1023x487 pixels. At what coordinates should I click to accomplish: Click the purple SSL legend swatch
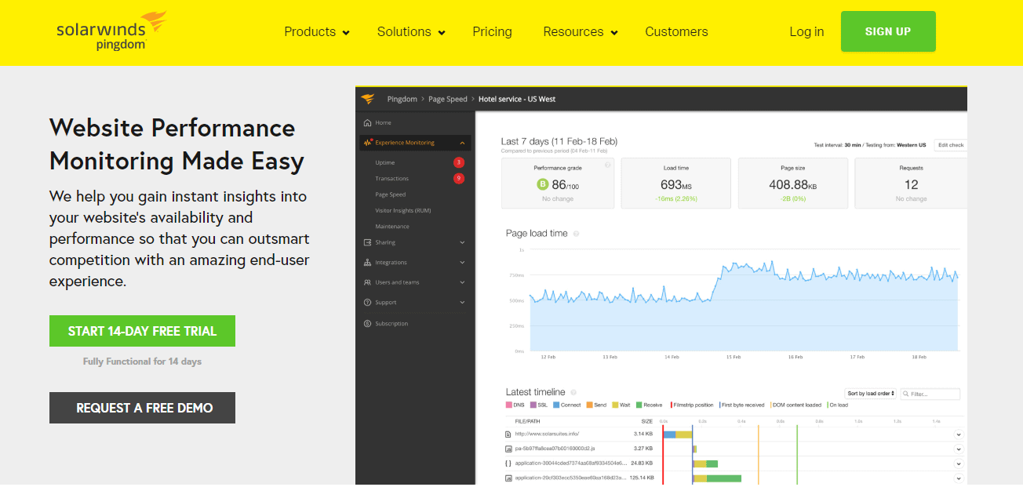(533, 405)
